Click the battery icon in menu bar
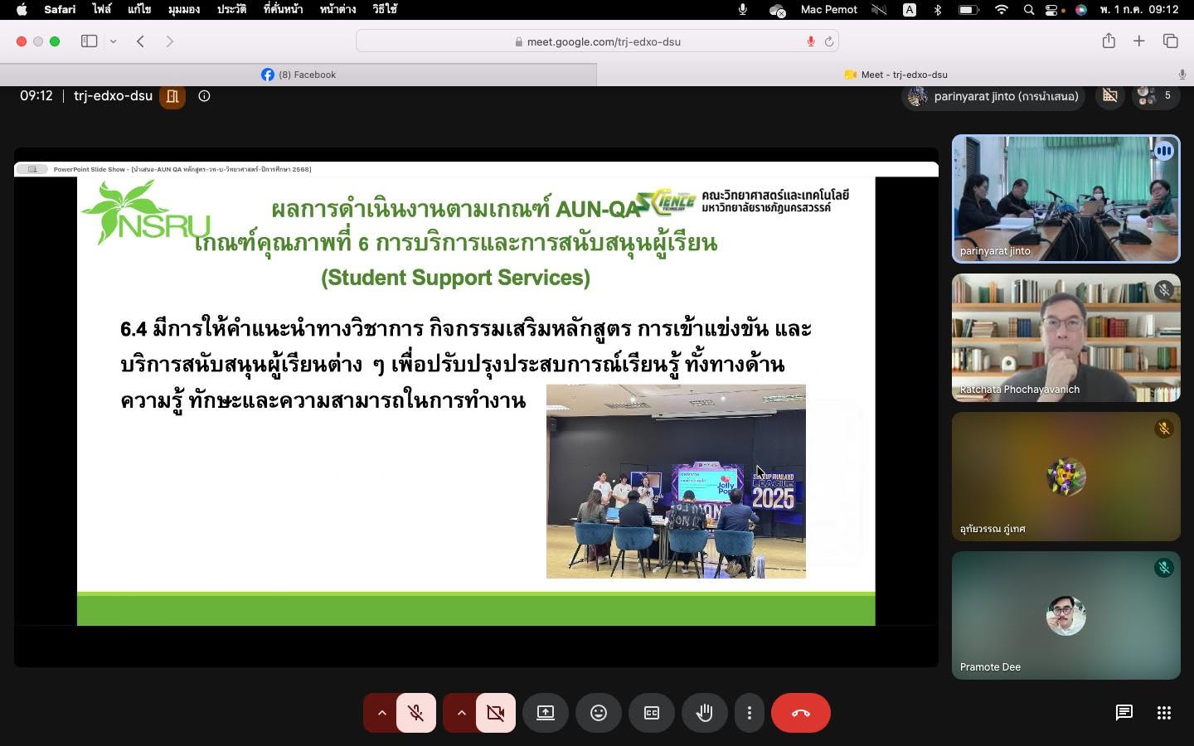The width and height of the screenshot is (1194, 746). point(968,9)
